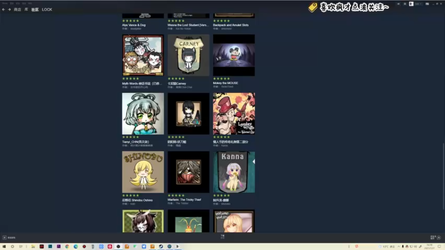Open the Steam icon in taskbar
445x250 pixels.
click(161, 247)
